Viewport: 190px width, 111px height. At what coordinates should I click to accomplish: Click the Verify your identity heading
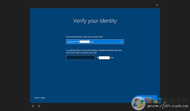point(95,21)
